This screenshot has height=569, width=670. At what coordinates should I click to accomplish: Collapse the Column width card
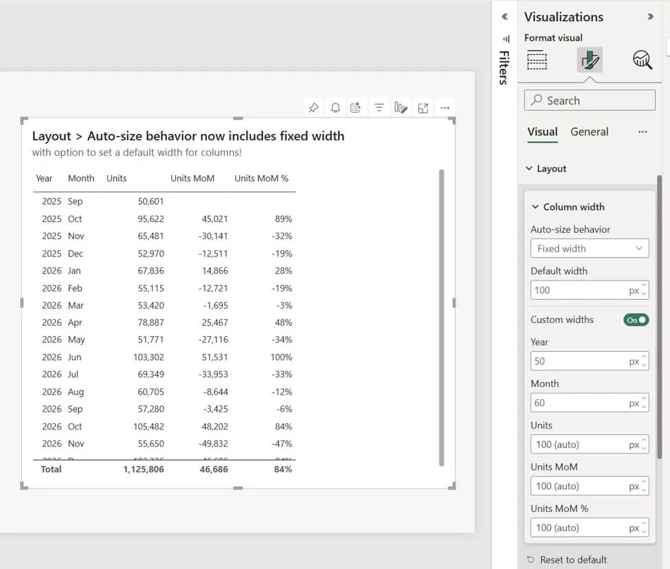pos(535,207)
